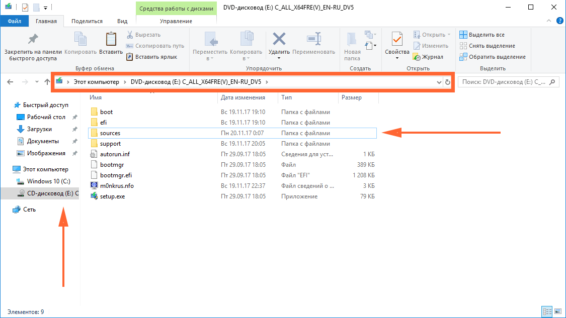The height and width of the screenshot is (318, 566).
Task: Select Windows 10 (C:) drive in the sidebar
Action: coord(48,181)
